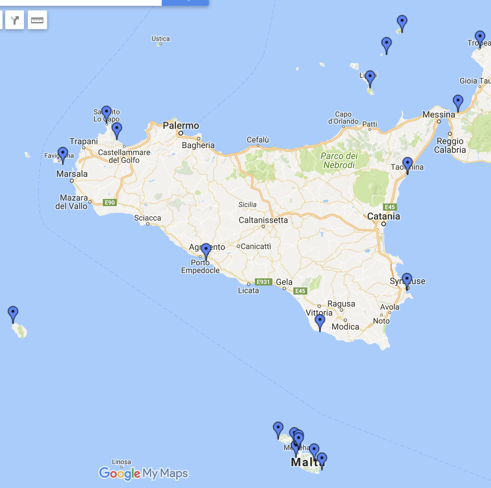The width and height of the screenshot is (491, 488).
Task: Click the Add directions tool icon
Action: pos(15,20)
